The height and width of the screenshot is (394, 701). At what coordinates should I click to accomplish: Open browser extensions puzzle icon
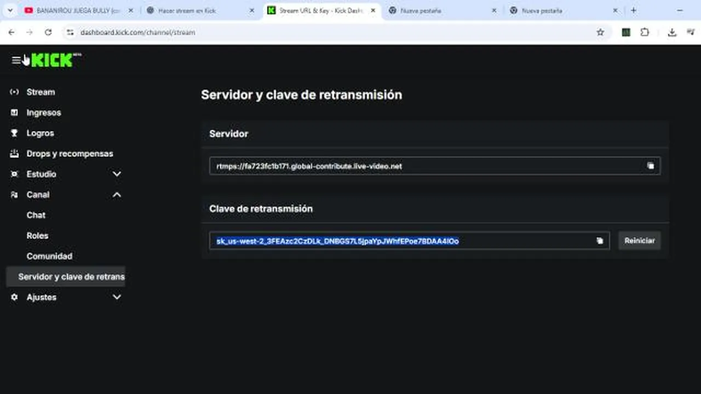(x=645, y=32)
